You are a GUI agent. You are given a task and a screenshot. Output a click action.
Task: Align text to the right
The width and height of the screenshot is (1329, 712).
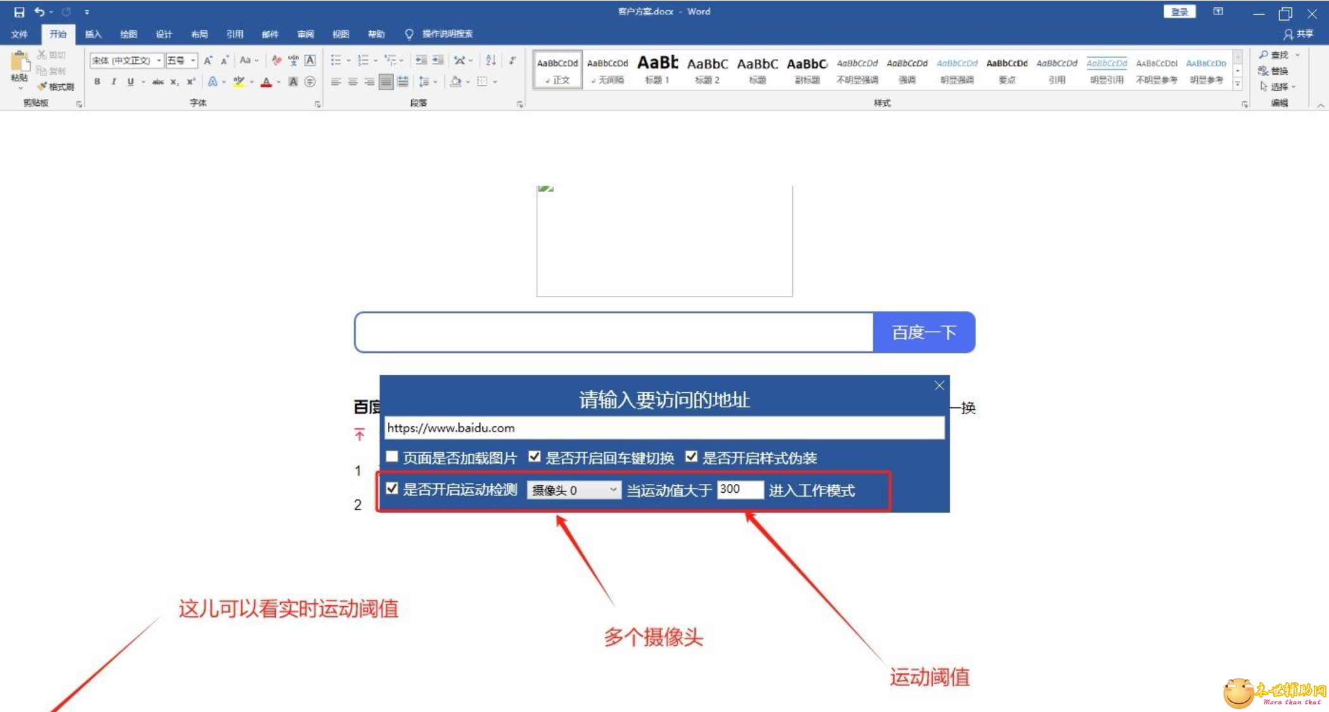tap(369, 82)
